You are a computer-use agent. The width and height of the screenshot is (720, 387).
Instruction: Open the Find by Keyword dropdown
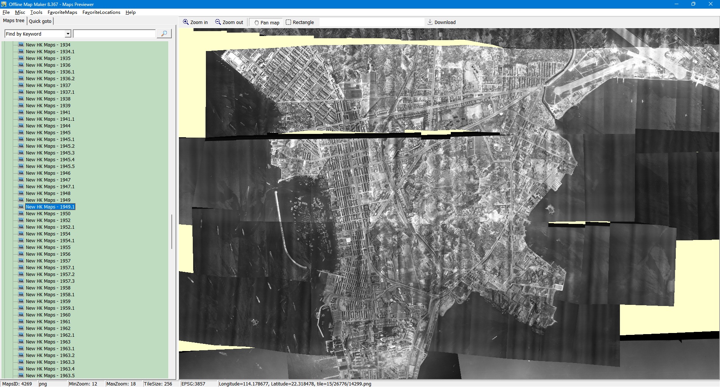(x=68, y=34)
